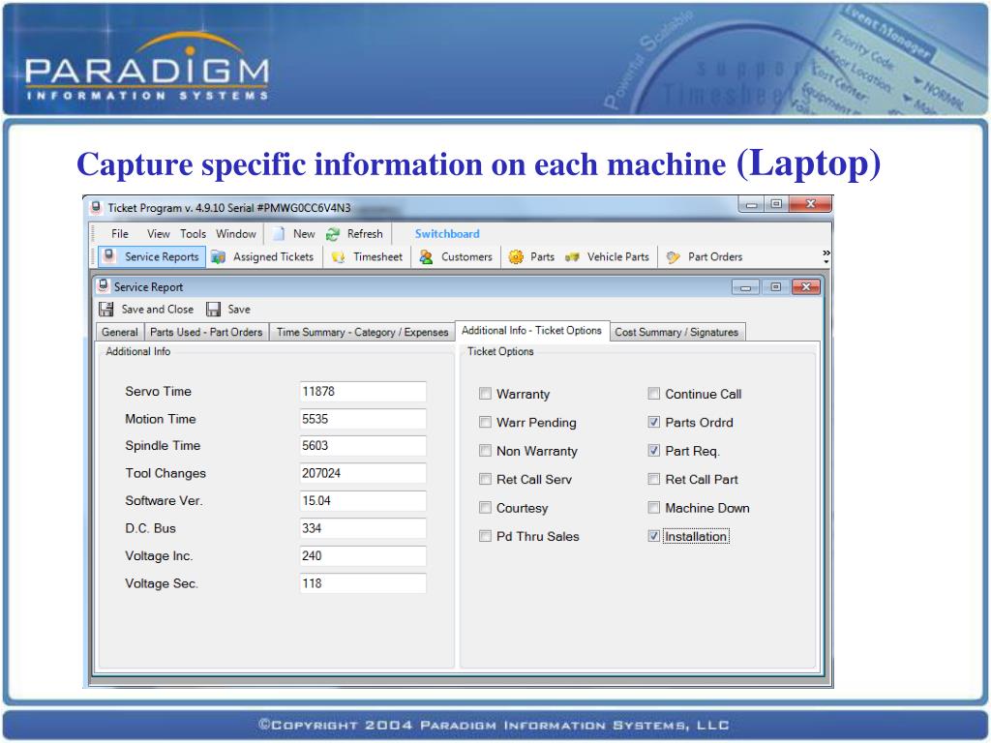Click the Vehicle Parts icon
This screenshot has height=743, width=991.
[572, 257]
